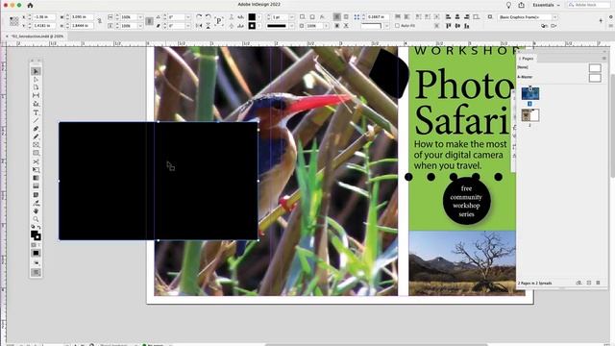Open the rotation angle dropdown
Screen dimensions: 615x346
coord(188,17)
